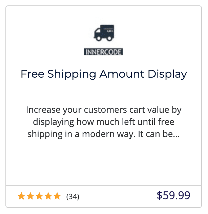Click the $59.99 price
Viewport: 208px width, 214px height.
click(x=173, y=195)
